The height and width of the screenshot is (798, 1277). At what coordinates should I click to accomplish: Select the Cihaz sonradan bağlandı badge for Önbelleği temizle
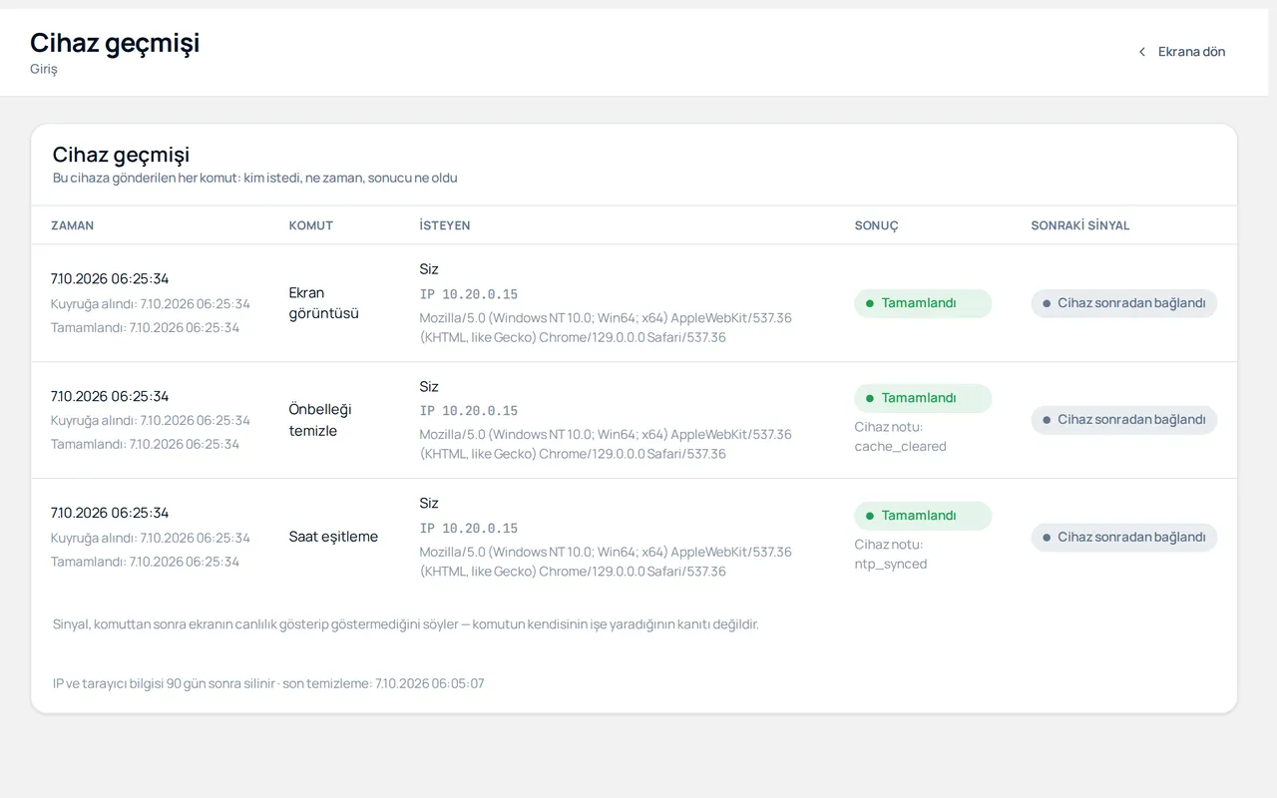(1124, 420)
